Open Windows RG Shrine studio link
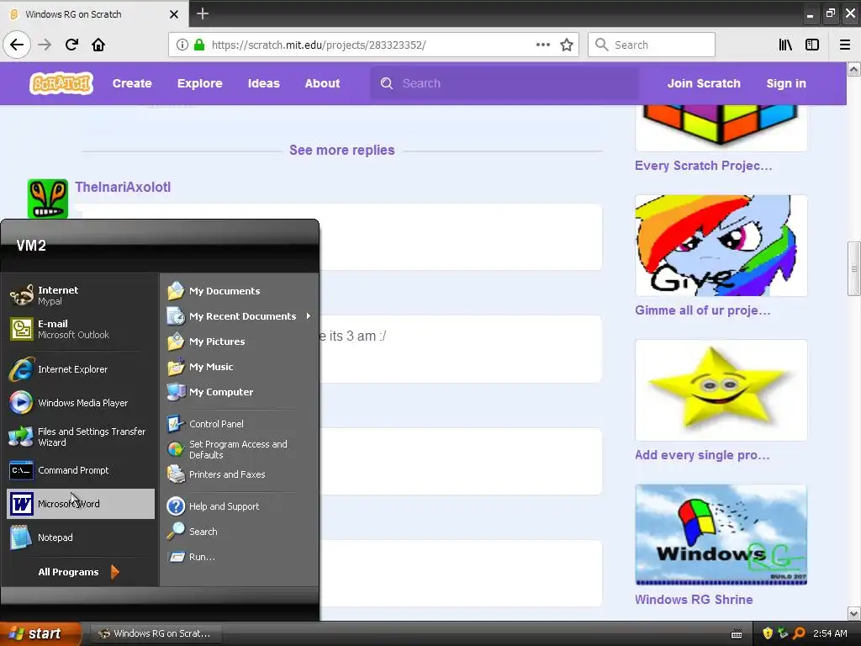Viewport: 861px width, 646px height. [694, 599]
